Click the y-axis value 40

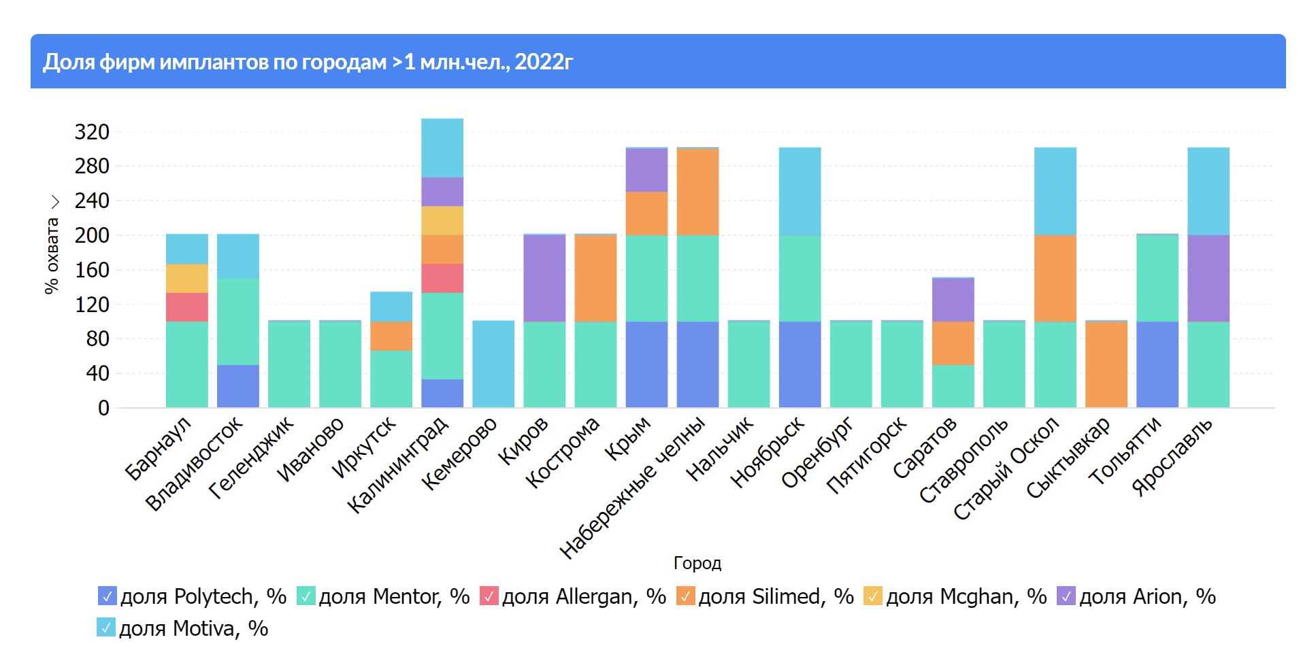tap(97, 373)
